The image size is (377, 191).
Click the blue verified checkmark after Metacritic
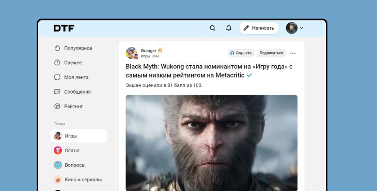(249, 75)
